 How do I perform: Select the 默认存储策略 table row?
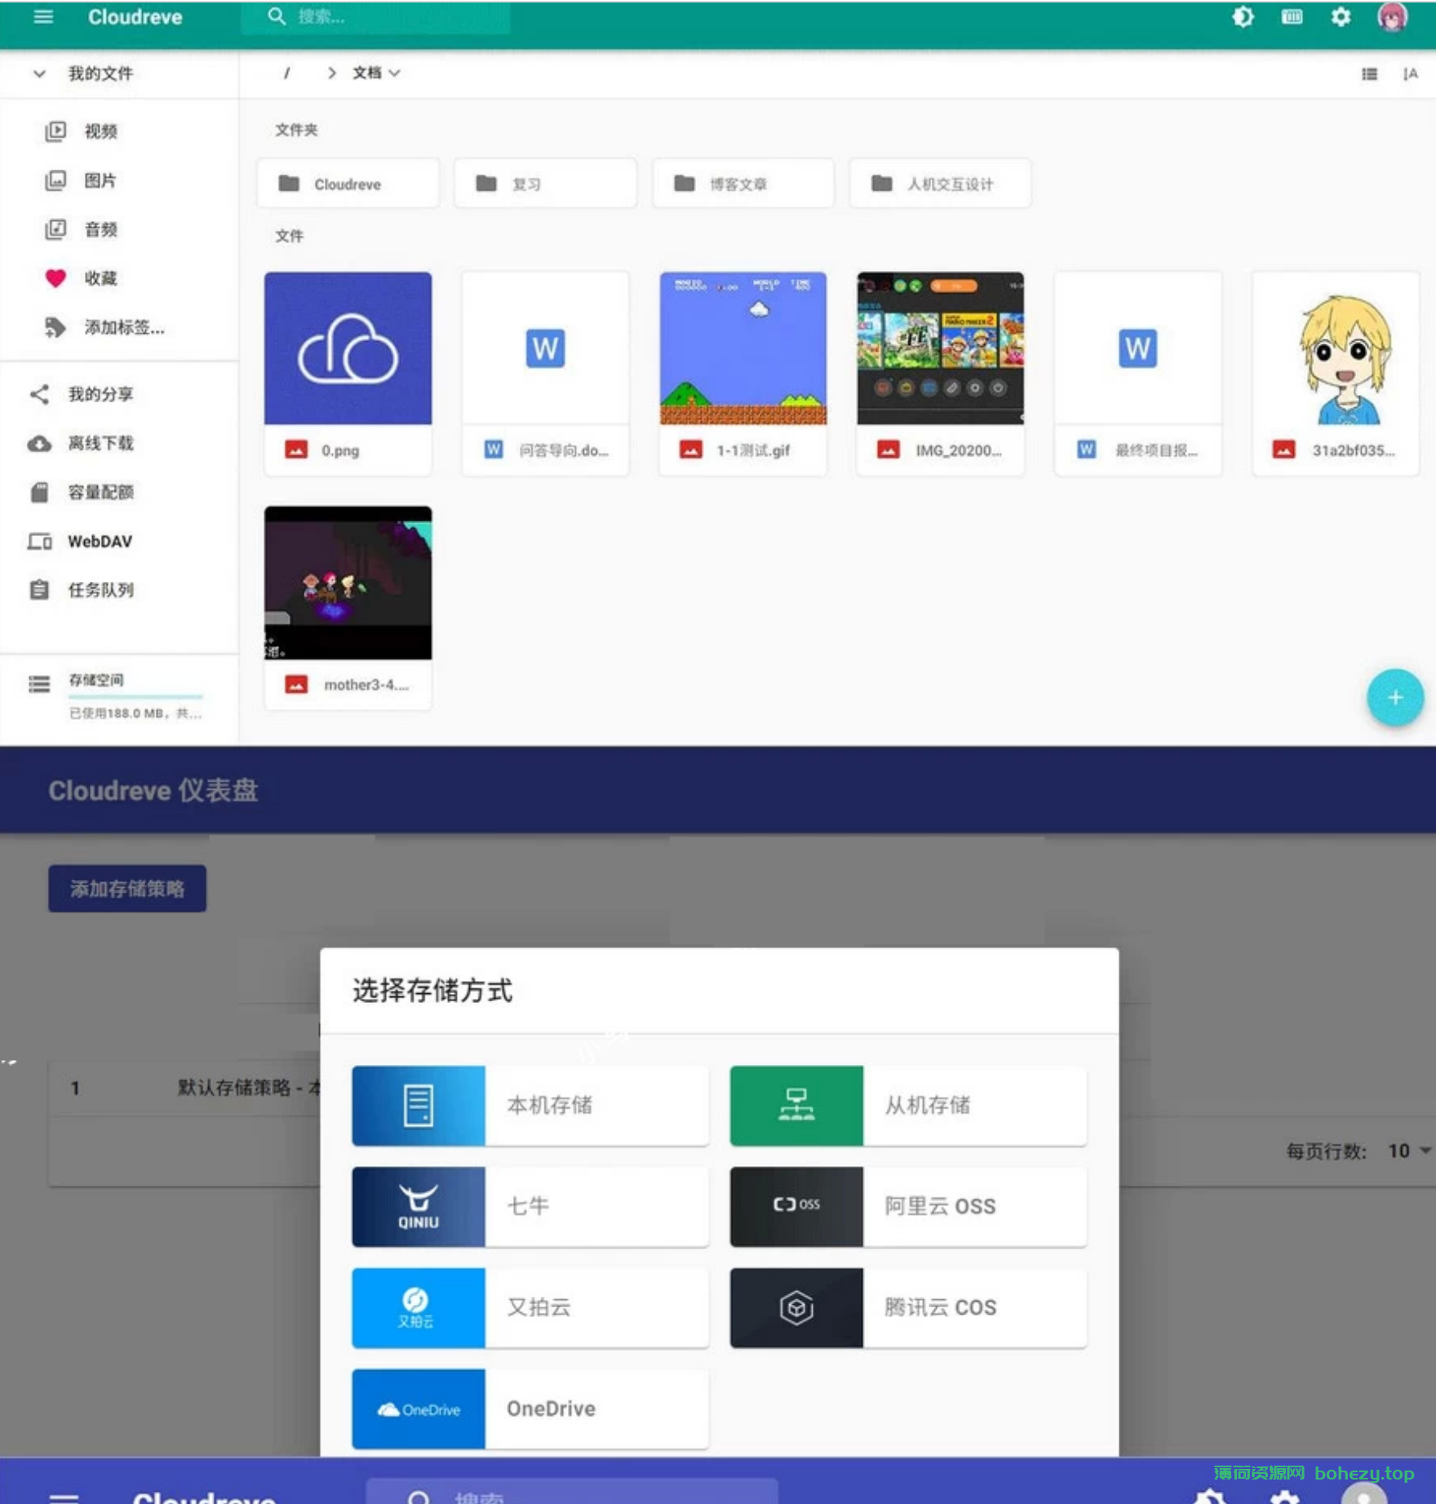[184, 1088]
